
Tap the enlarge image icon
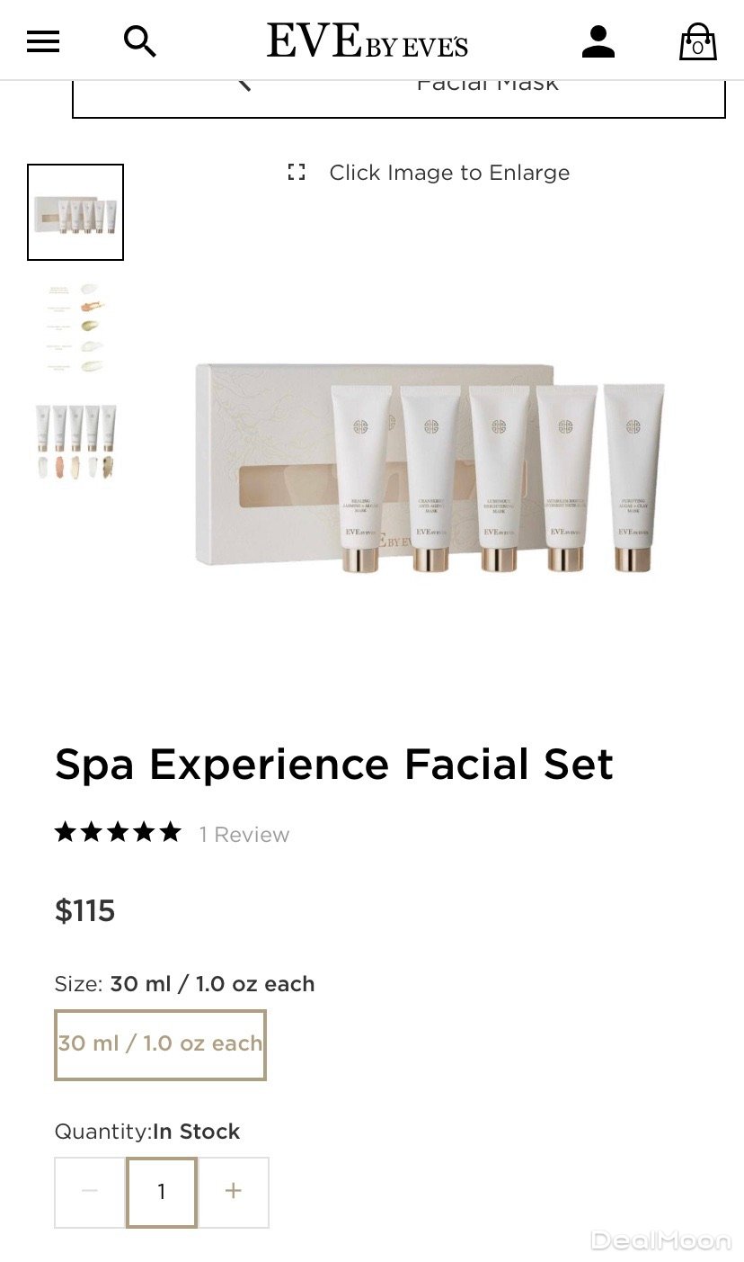point(297,172)
